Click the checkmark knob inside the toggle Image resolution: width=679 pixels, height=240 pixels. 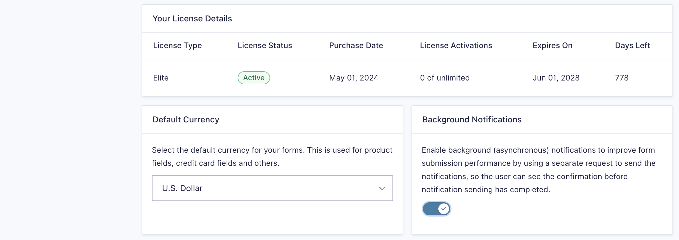(443, 209)
